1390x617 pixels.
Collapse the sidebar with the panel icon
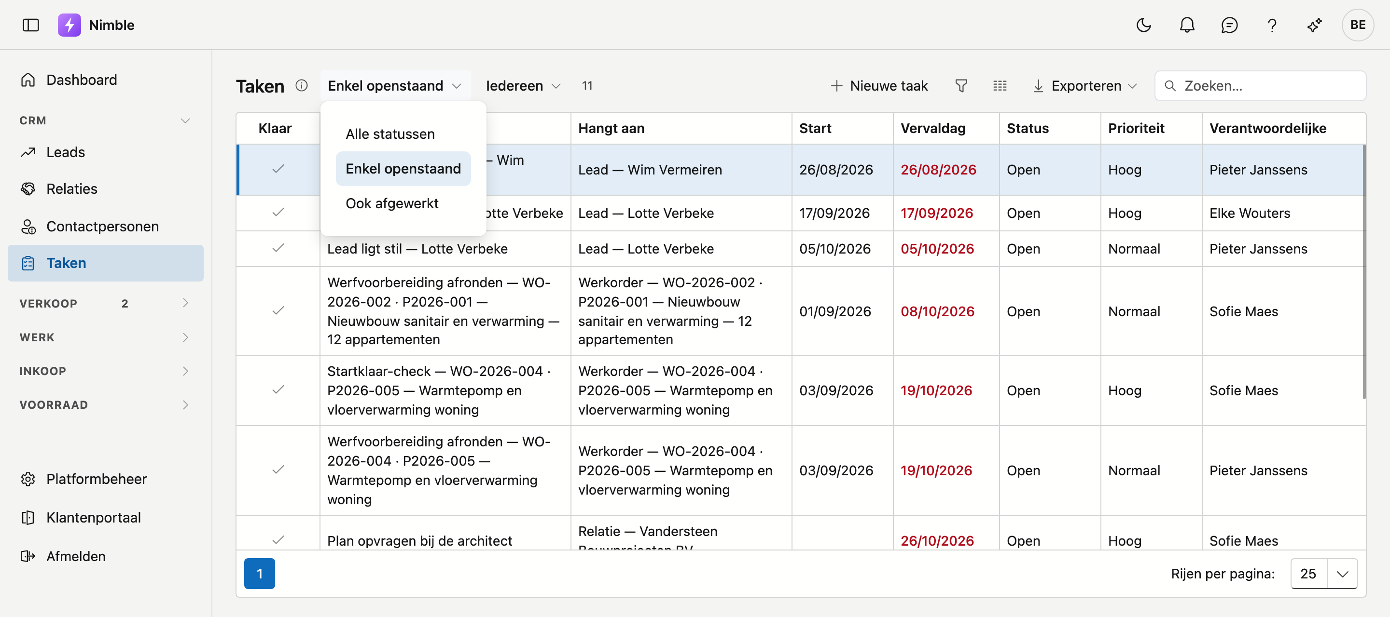tap(31, 26)
